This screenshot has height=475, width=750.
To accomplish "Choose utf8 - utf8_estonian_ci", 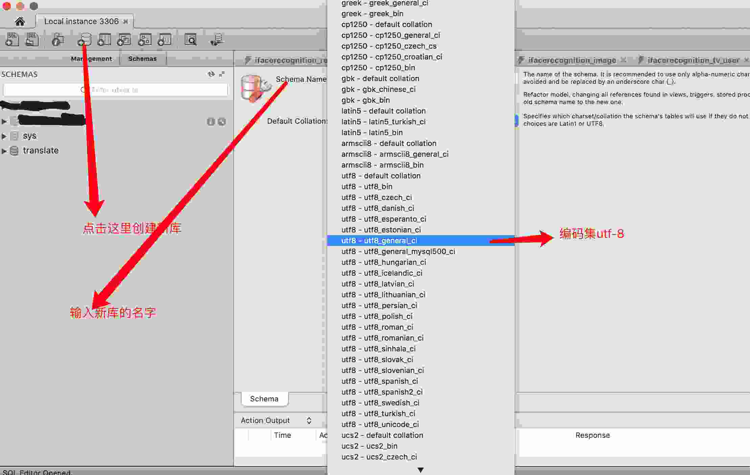I will (421, 230).
